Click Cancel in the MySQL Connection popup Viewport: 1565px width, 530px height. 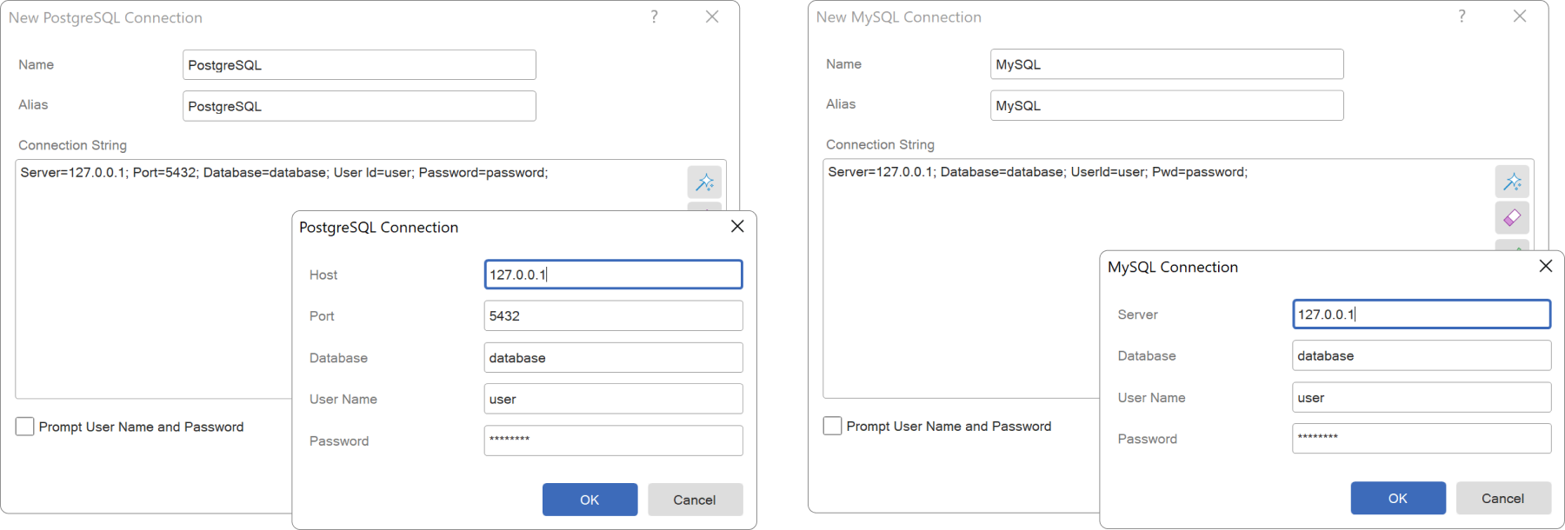click(1502, 498)
